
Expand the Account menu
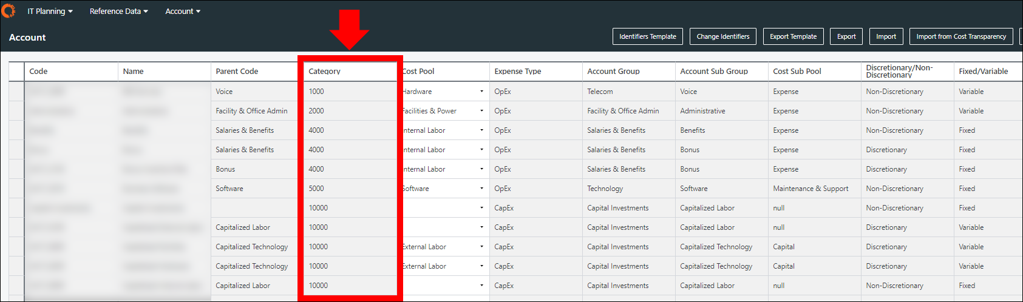182,11
